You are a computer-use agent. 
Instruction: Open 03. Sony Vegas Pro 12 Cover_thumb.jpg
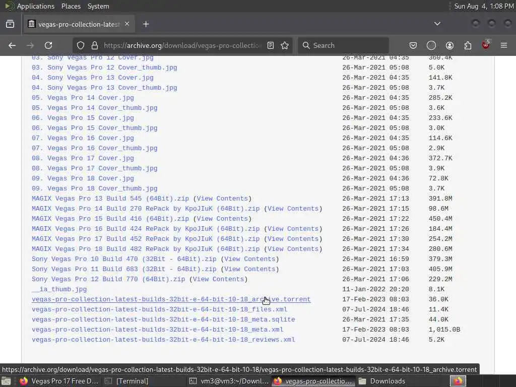click(104, 68)
